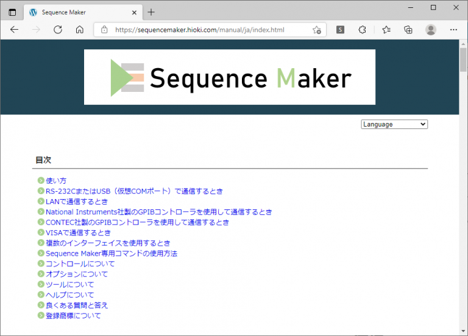
Task: Click the Sequence Maker logo banner
Action: [x=230, y=77]
